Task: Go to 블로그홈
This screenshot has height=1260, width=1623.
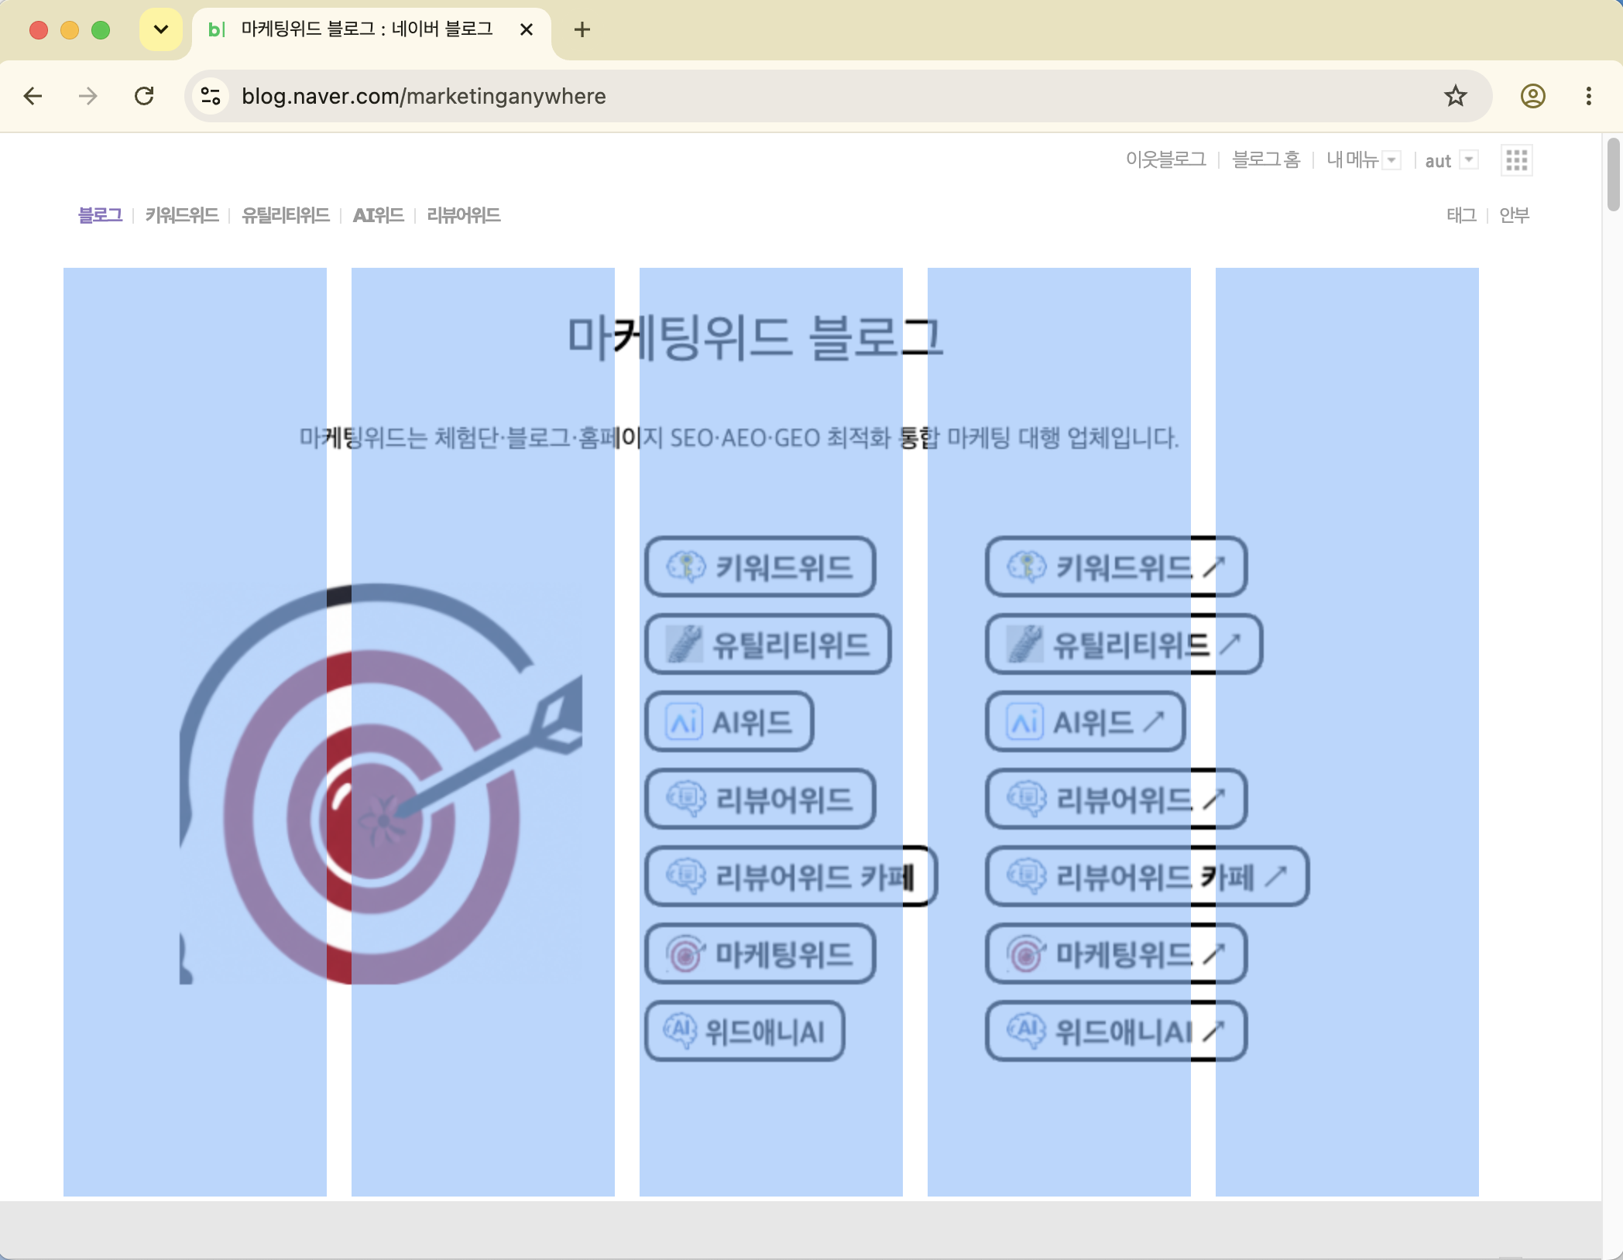Action: tap(1266, 160)
